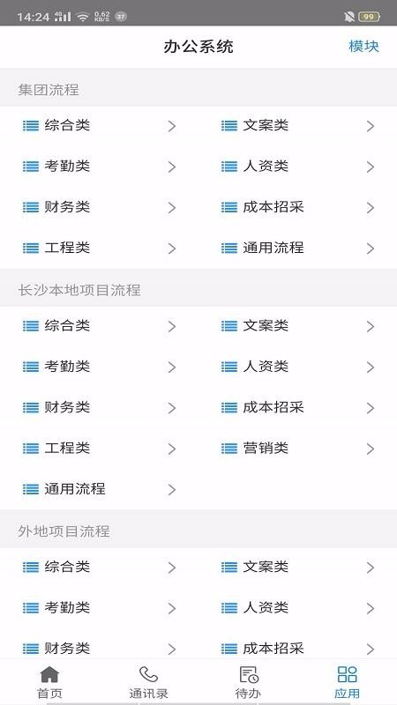Tap list icon beside 通用流程 under 集团流程

tap(229, 248)
